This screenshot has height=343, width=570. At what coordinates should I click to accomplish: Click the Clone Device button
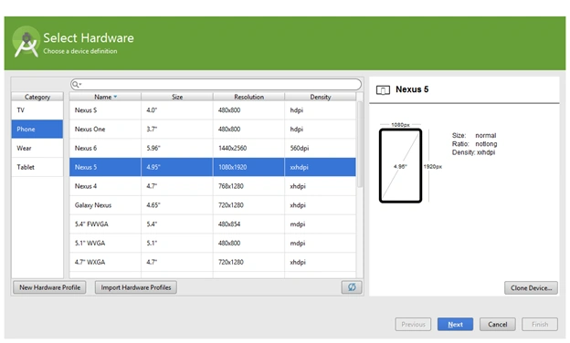click(531, 288)
